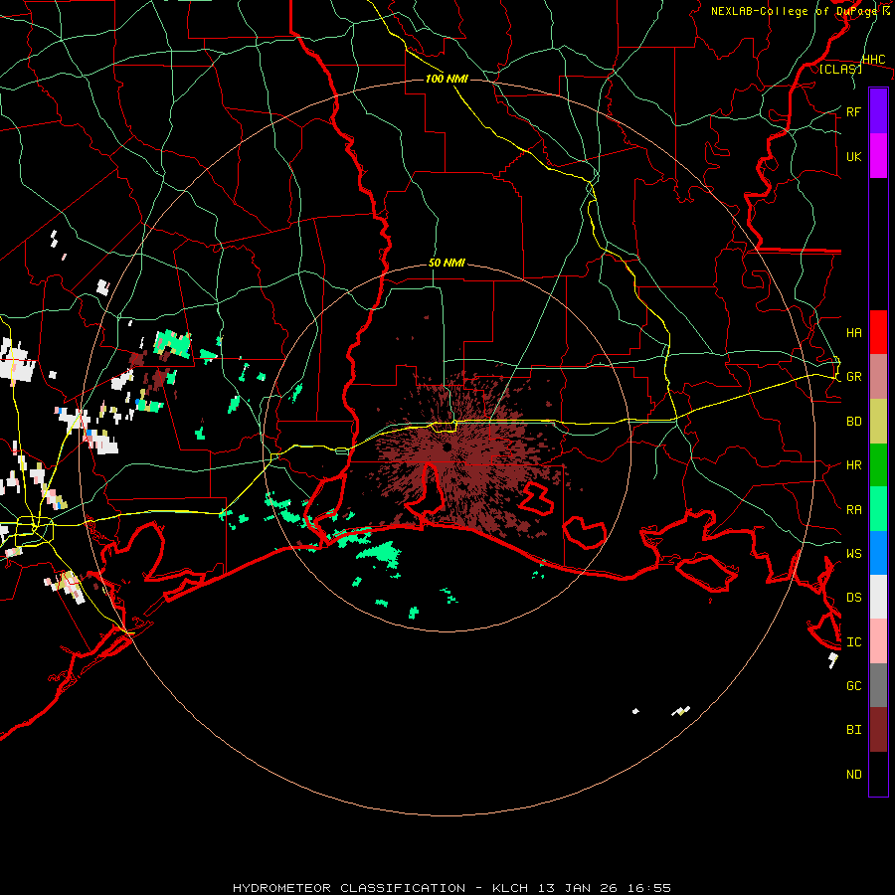Click the ND legend label
895x895 pixels.
click(853, 774)
